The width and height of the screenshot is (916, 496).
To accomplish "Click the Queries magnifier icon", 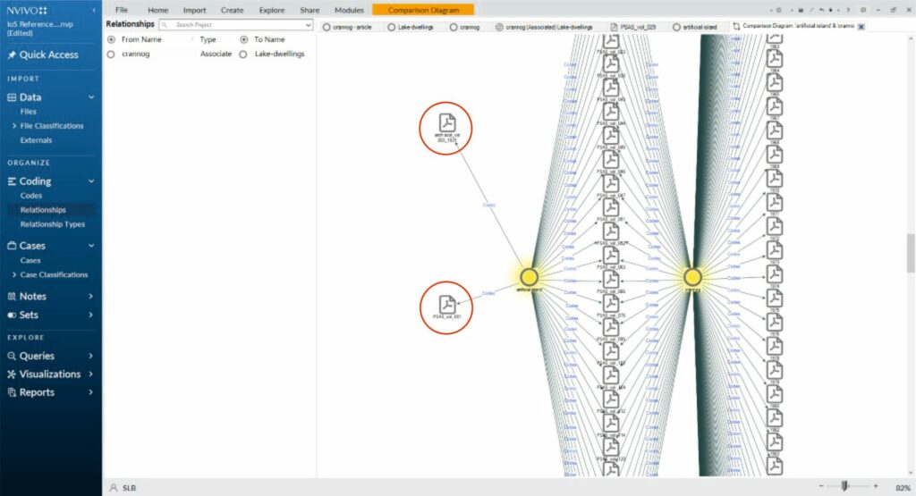I will [x=11, y=356].
